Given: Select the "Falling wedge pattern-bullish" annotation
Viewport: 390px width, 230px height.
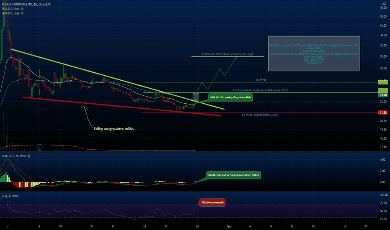Looking at the screenshot, I should pyautogui.click(x=114, y=128).
